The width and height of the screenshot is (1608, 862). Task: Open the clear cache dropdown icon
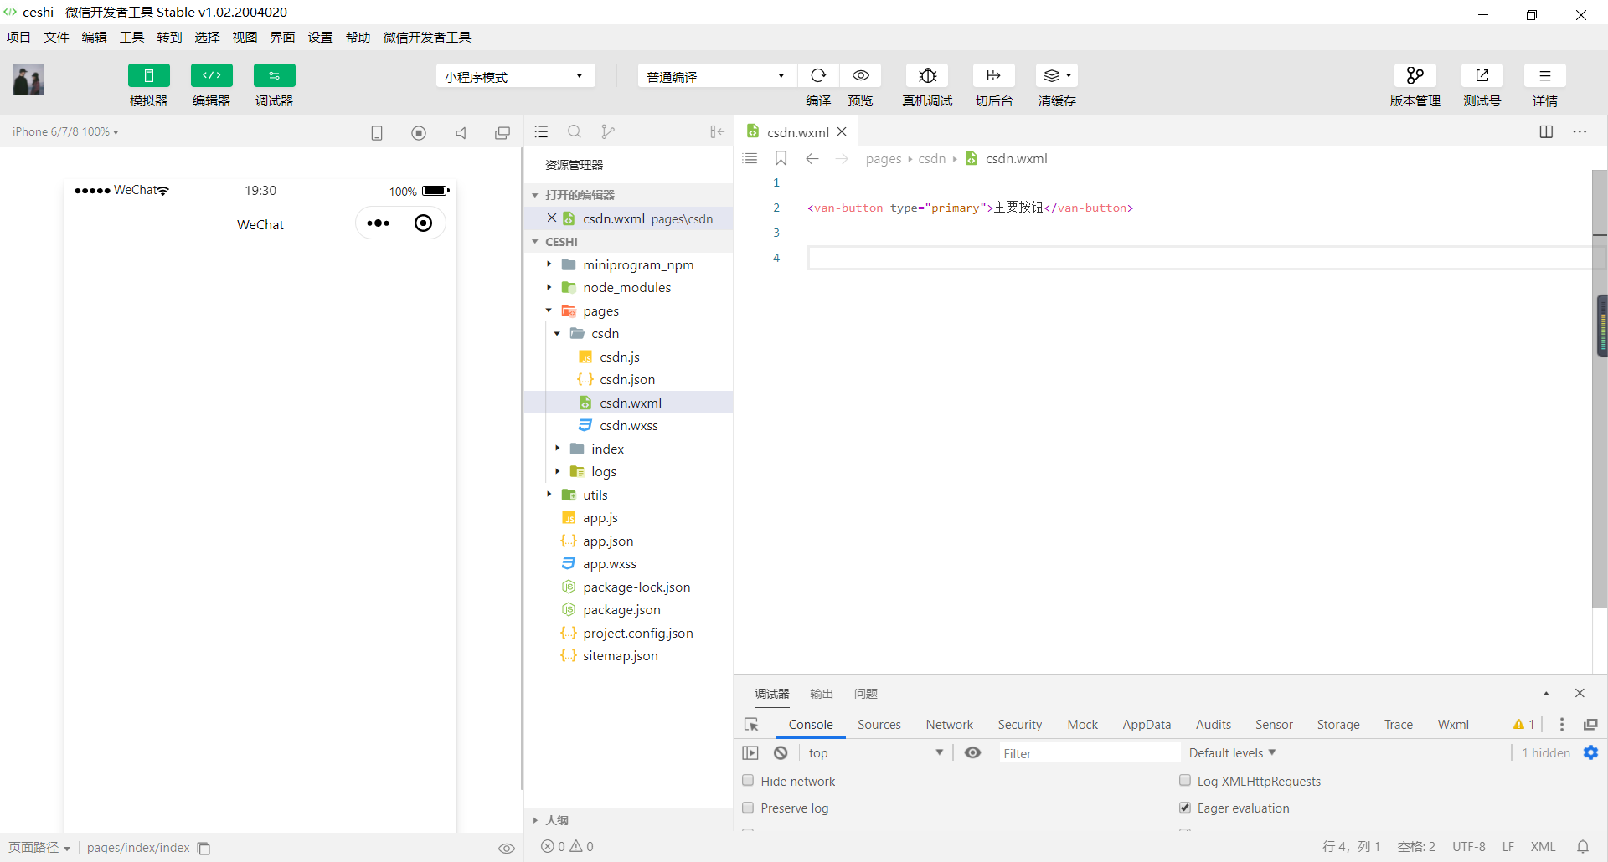coord(1057,75)
